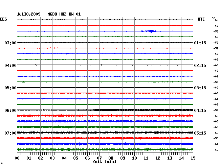Image resolution: width=220 pixels, height=167 pixels.
Task: Select minute label 13 on the axis
Action: click(170, 158)
